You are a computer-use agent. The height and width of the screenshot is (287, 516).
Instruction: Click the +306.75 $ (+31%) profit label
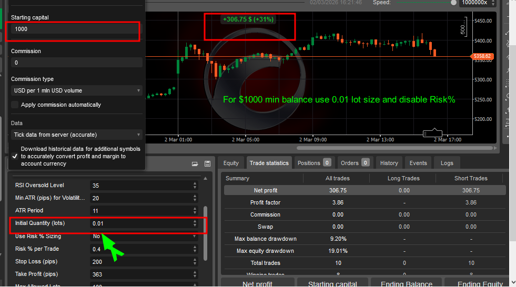coord(248,19)
